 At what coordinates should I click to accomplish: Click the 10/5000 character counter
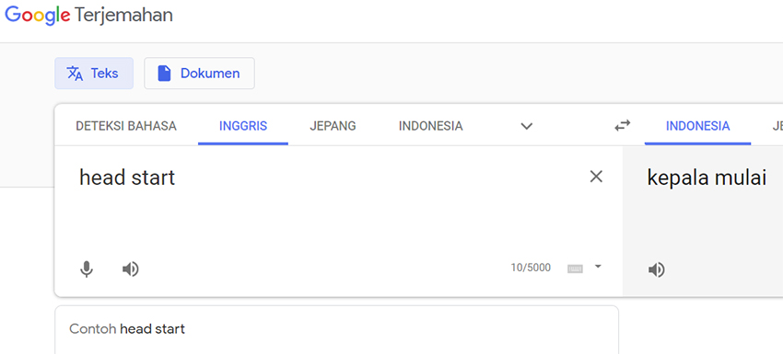(x=531, y=268)
